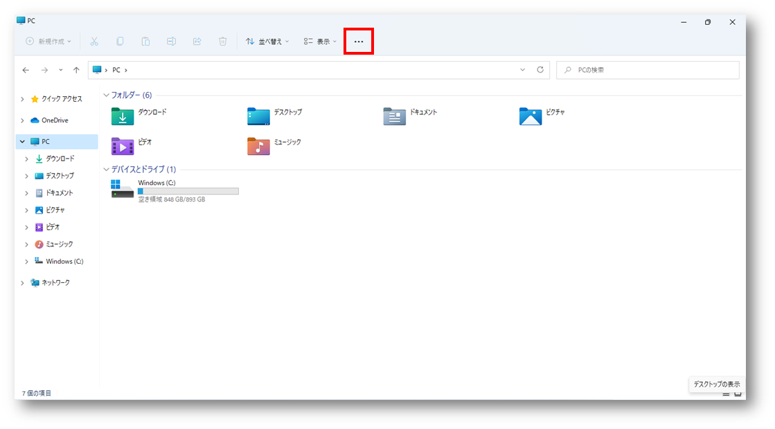Click the PC window title icon

pyautogui.click(x=21, y=21)
